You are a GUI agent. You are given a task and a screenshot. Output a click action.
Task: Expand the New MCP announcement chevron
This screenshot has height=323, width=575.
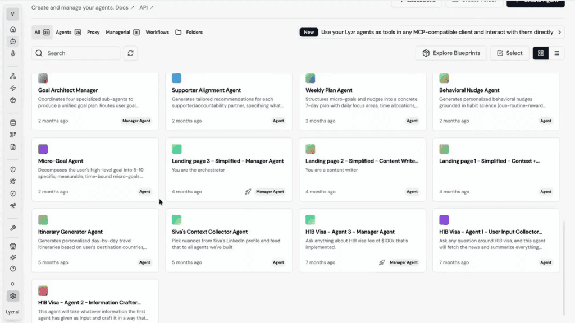[559, 32]
